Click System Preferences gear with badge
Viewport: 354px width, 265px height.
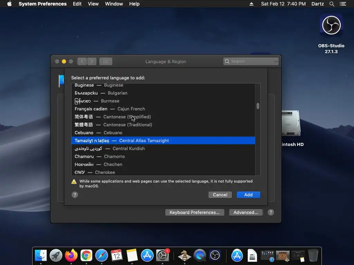pos(162,255)
